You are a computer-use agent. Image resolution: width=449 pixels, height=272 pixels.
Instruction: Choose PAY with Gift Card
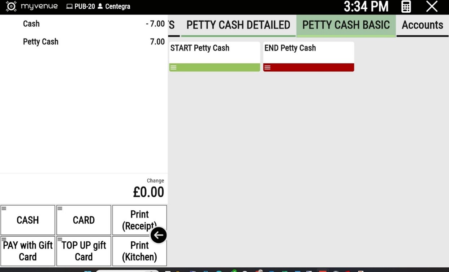click(x=28, y=251)
